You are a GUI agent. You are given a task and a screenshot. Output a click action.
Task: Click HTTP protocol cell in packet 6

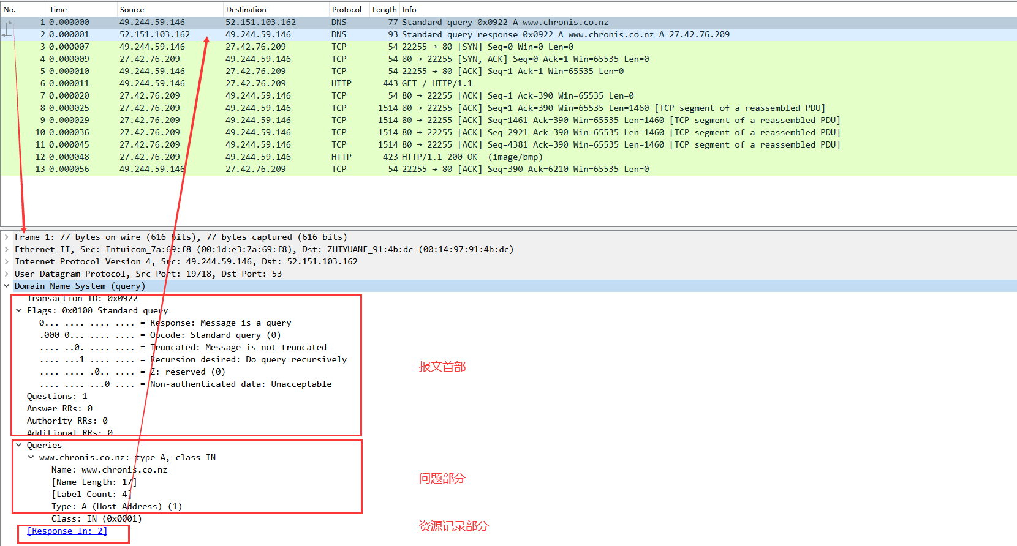pos(341,83)
